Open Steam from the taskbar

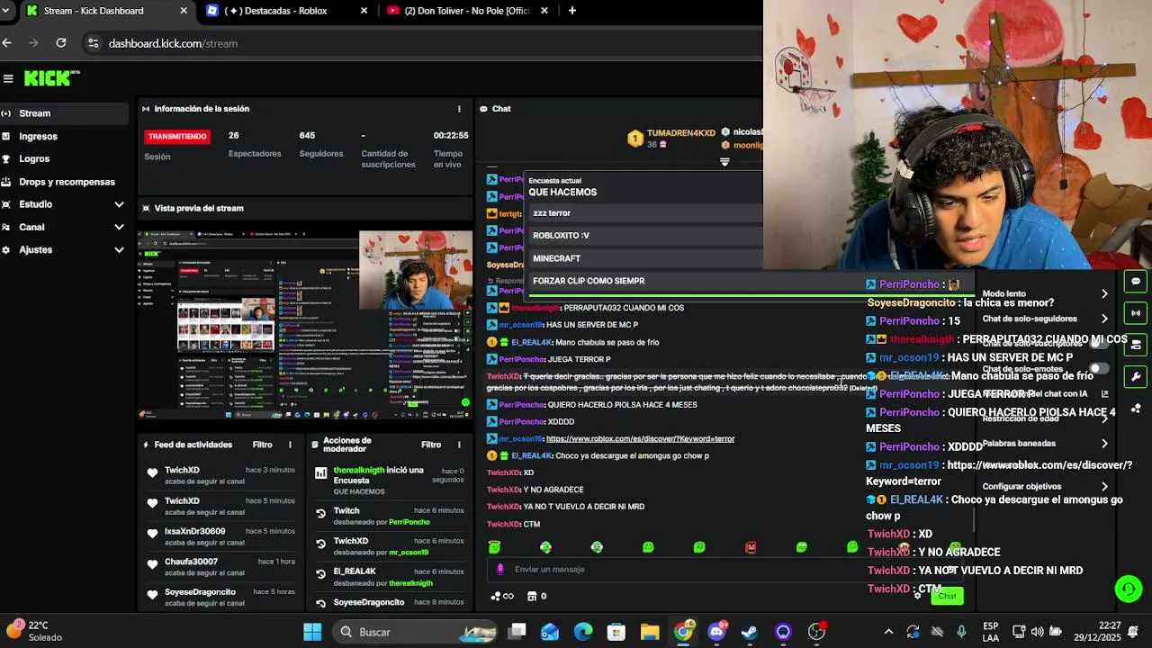pos(750,632)
